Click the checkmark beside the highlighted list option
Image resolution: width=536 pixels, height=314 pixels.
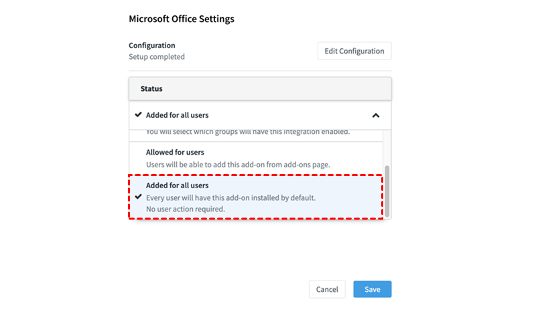[x=138, y=197]
